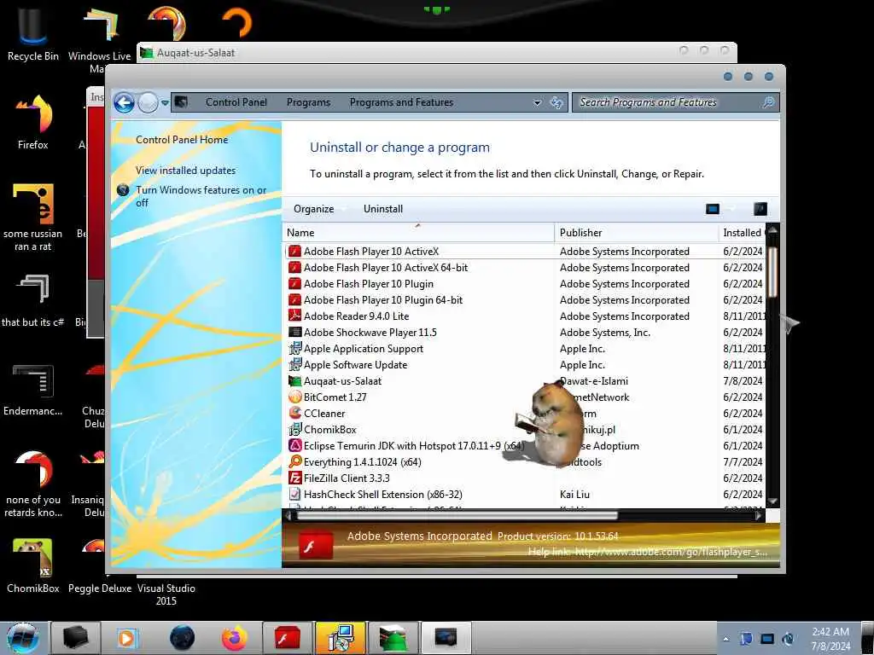Select Eclipse Temurin JDK entry

pos(525,445)
